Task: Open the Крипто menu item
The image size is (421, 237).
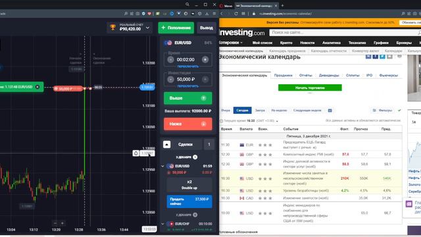Action: 286,43
